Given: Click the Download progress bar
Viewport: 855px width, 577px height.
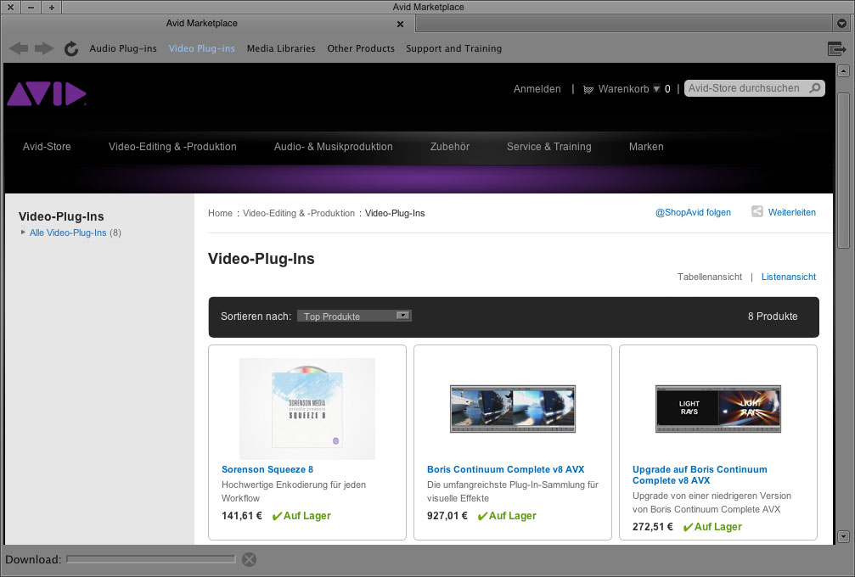Looking at the screenshot, I should [x=151, y=559].
